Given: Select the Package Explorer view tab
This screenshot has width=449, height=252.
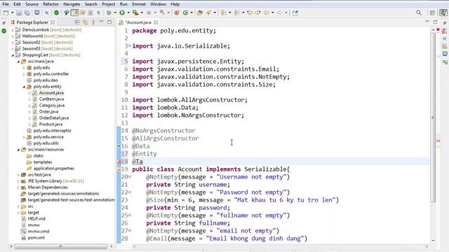Looking at the screenshot, I should point(32,22).
